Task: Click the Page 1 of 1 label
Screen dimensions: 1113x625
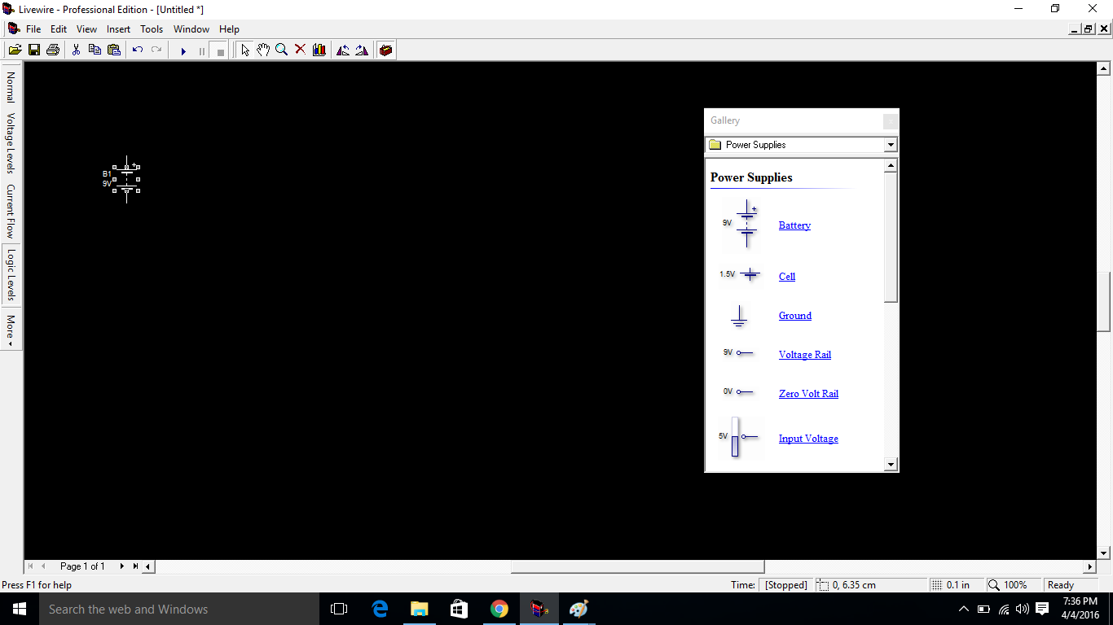Action: pyautogui.click(x=82, y=566)
